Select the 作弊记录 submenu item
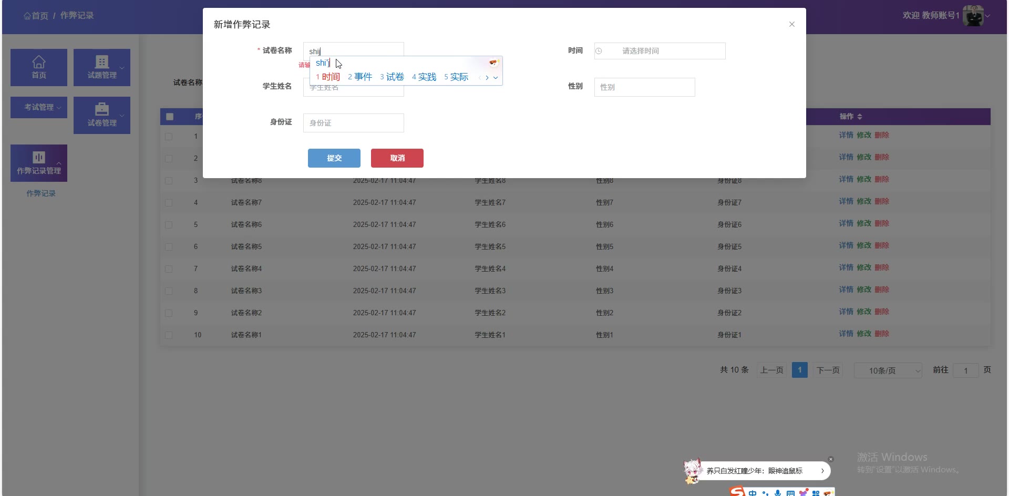 coord(41,193)
